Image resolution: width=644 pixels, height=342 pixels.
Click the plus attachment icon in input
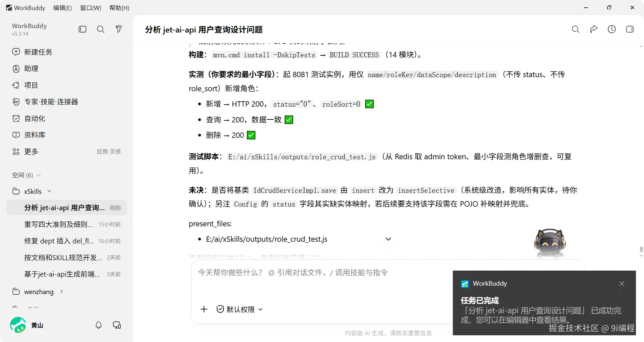click(x=204, y=309)
